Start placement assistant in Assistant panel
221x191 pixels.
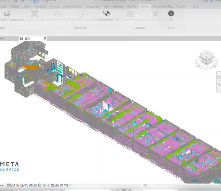[130, 16]
